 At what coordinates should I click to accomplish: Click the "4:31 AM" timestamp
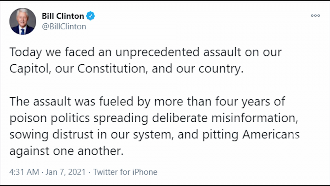(24, 172)
